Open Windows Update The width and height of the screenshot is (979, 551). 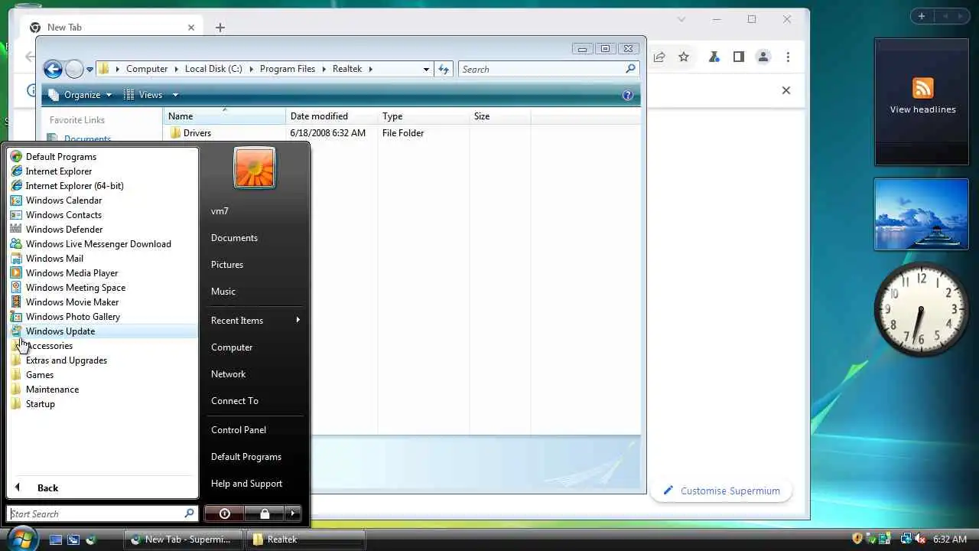(x=102, y=331)
